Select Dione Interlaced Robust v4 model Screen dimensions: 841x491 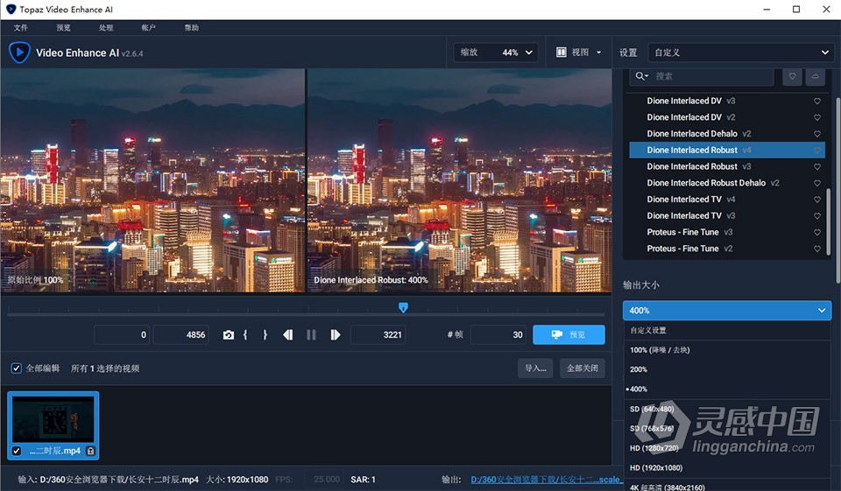point(727,150)
